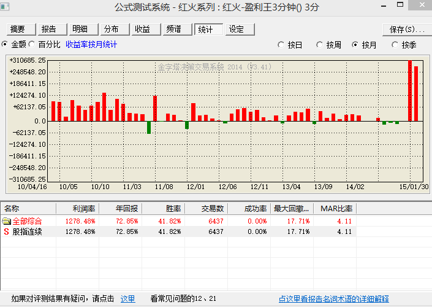Click the red S icon beside 股指连续

[7, 231]
